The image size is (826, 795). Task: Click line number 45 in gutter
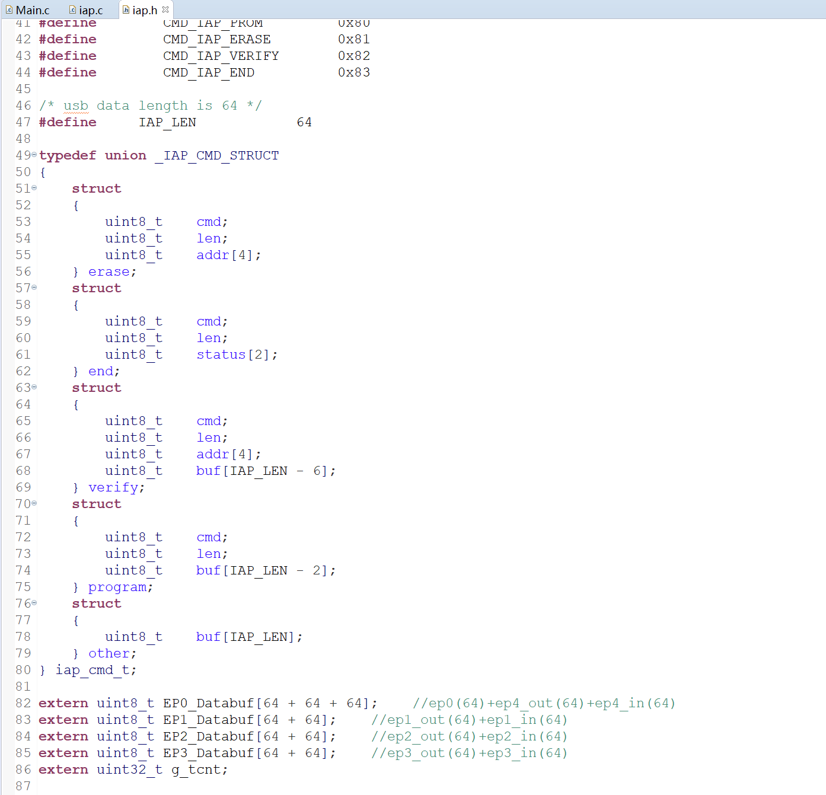point(23,89)
